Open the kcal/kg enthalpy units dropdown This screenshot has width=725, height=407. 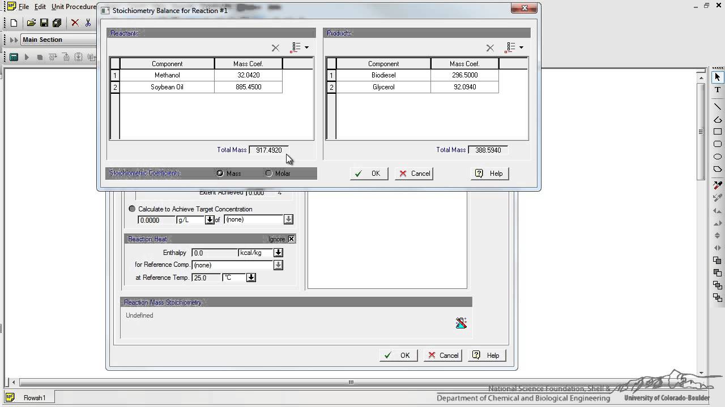pyautogui.click(x=278, y=253)
